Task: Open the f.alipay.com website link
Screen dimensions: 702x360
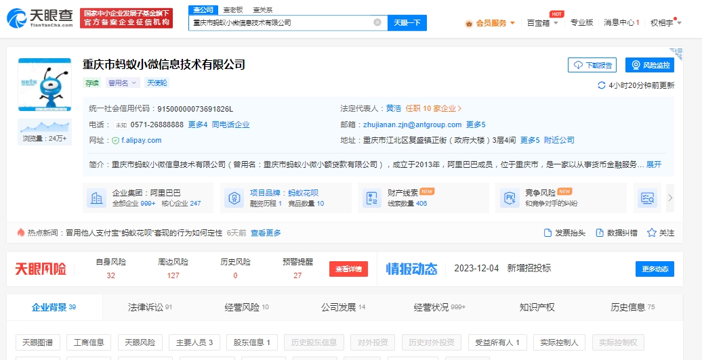Action: 141,140
